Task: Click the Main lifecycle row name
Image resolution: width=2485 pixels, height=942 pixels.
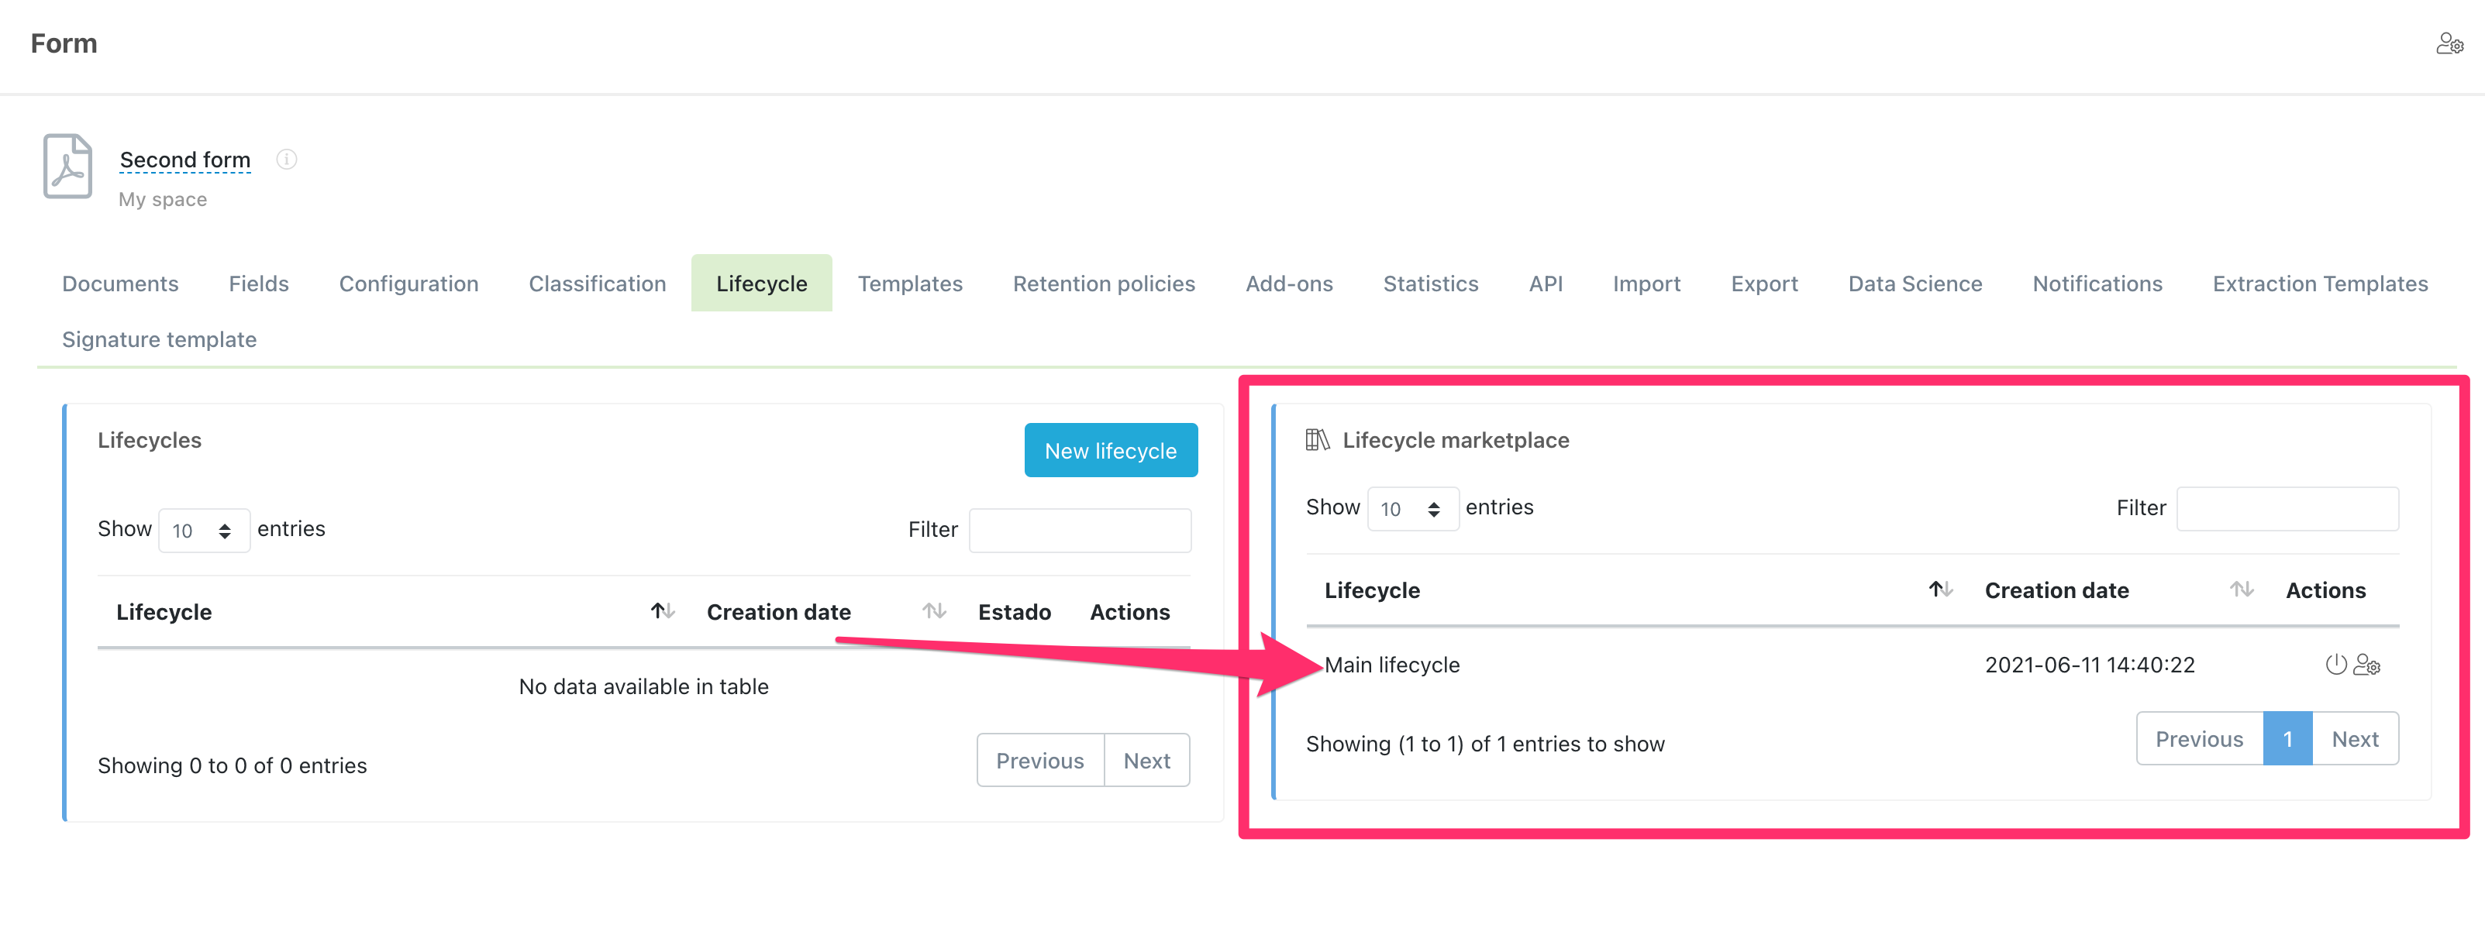Action: click(x=1392, y=665)
